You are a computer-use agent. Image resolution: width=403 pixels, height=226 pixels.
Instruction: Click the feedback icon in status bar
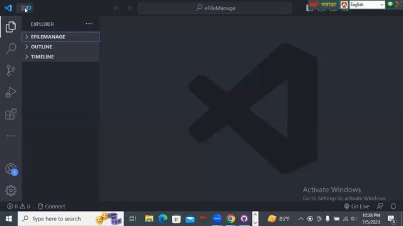point(380,207)
